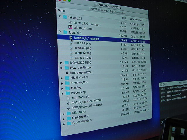Click the PAW-UzuPicture folder icon
Screen dimensions: 187x140
67,68
